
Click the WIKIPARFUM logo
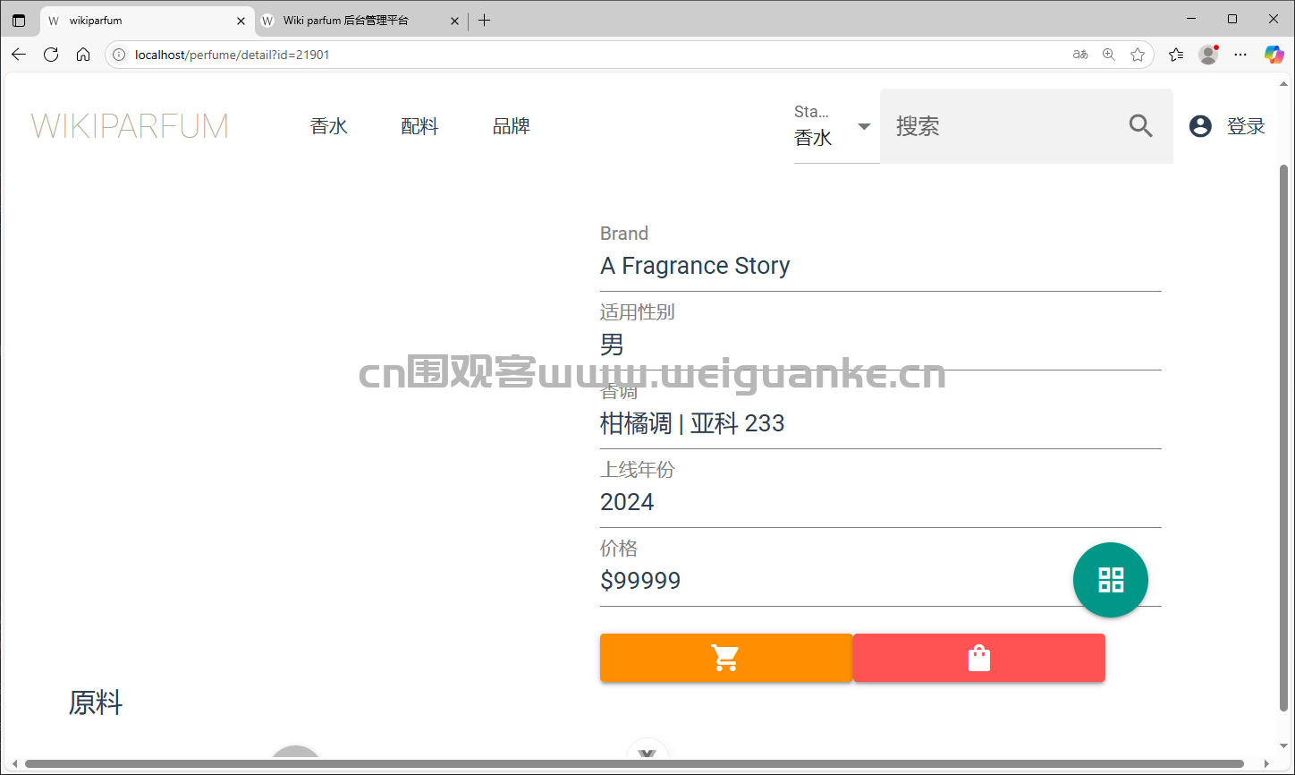coord(130,126)
